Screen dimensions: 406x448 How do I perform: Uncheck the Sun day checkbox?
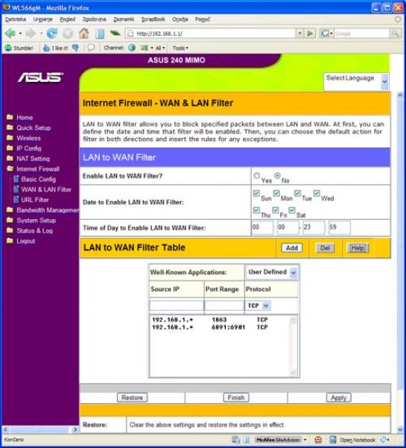coord(256,193)
